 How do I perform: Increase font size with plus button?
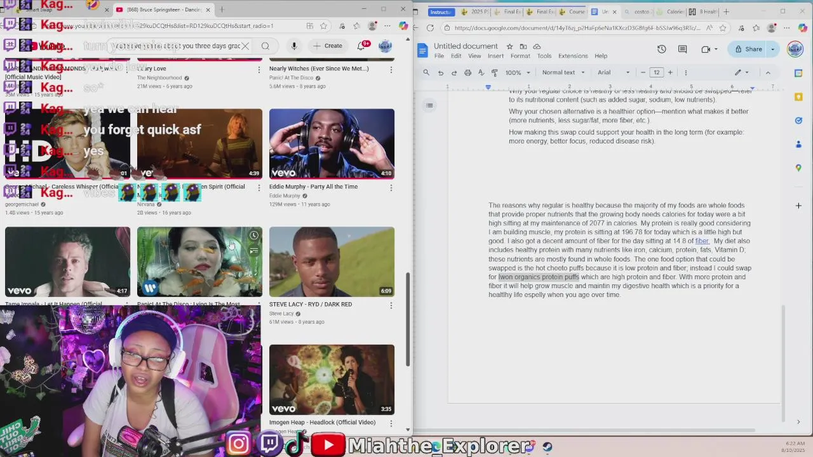click(670, 72)
